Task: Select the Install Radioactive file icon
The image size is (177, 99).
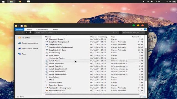Action: pyautogui.click(x=47, y=71)
